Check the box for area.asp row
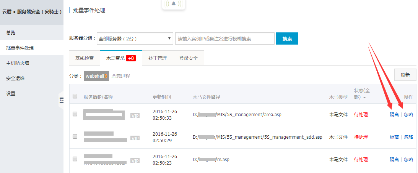The image size is (418, 173). point(75,114)
